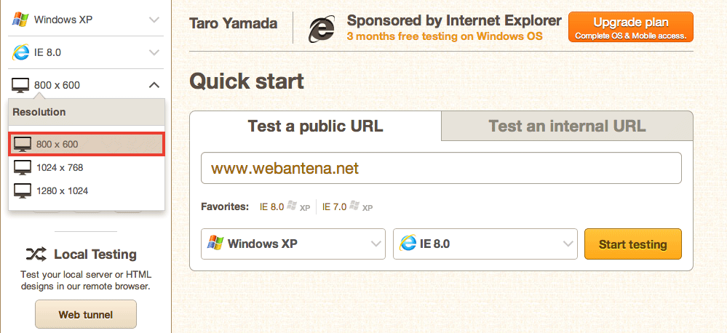
Task: Expand the IE 8.0 sidebar chevron
Action: 154,53
